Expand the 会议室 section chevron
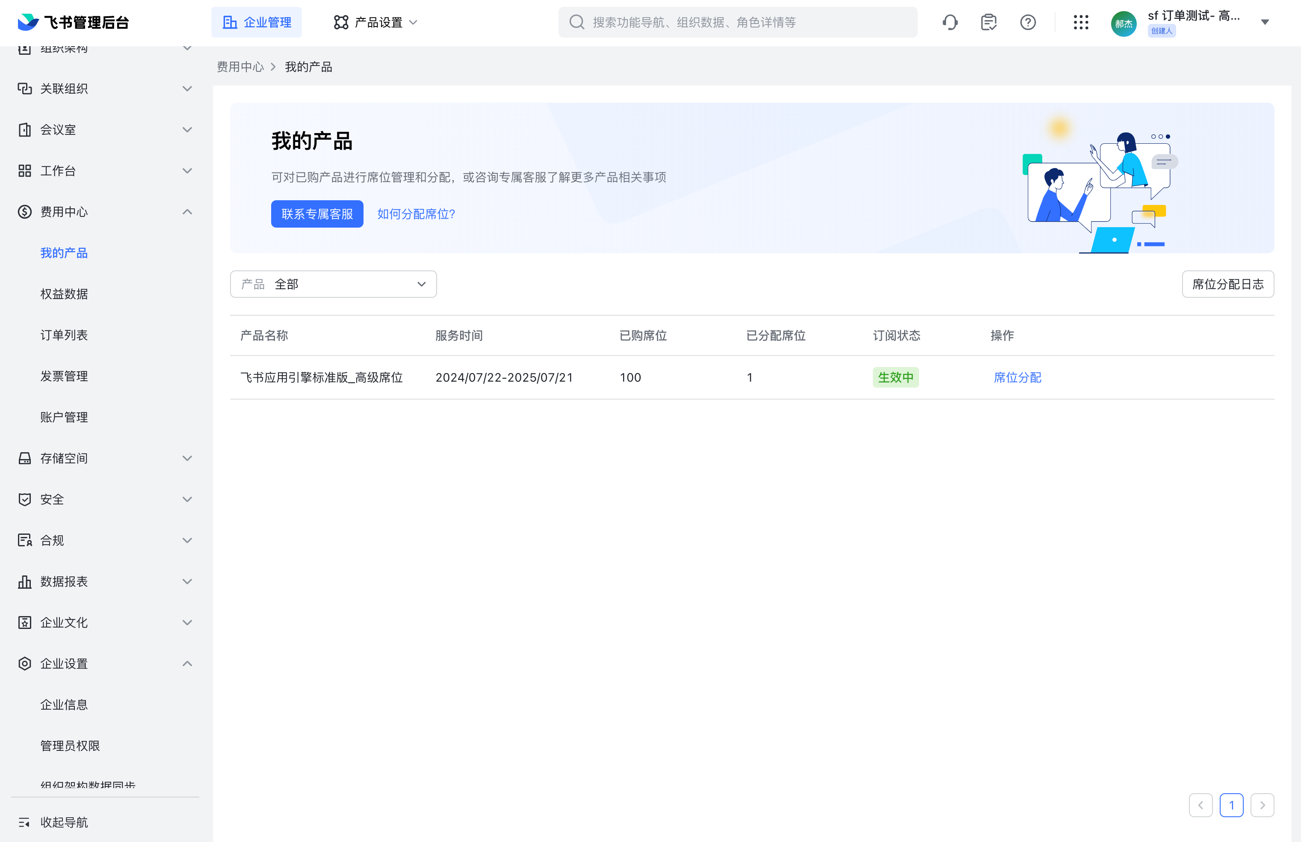 click(x=187, y=130)
